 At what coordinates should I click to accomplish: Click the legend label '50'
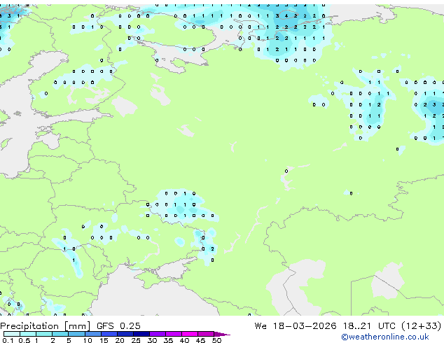tap(217, 340)
